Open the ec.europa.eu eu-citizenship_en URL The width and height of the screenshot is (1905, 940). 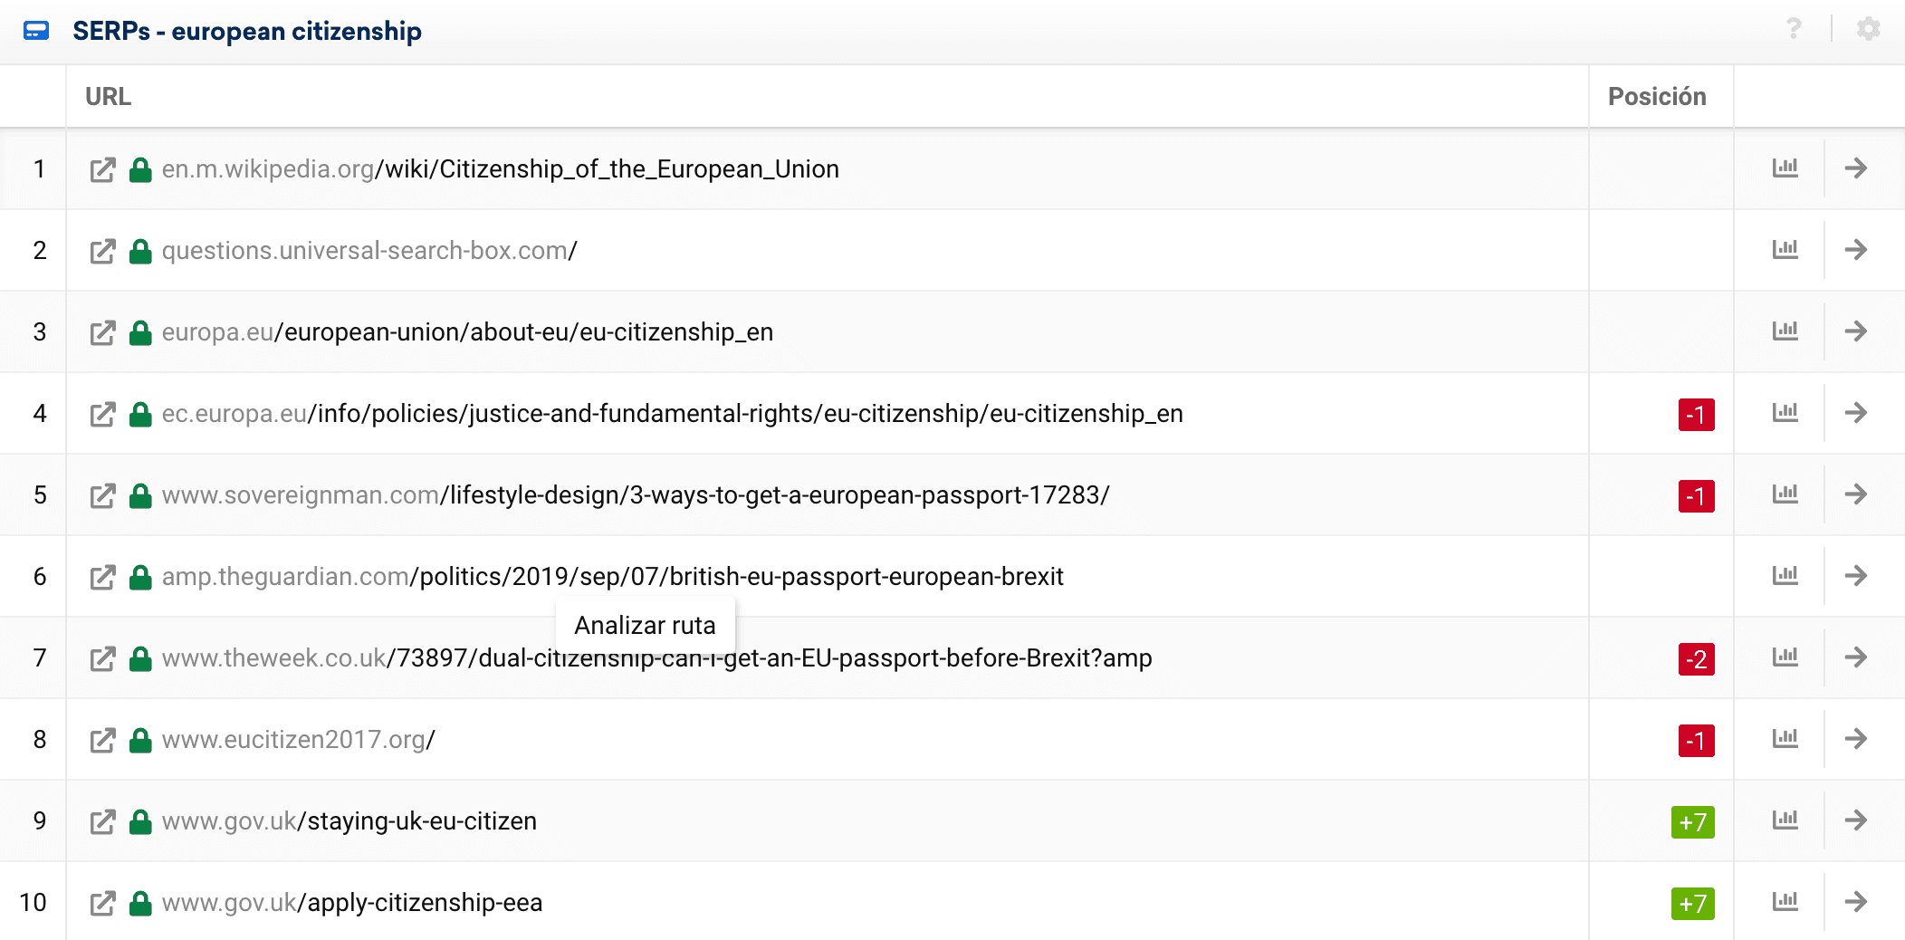click(x=672, y=414)
